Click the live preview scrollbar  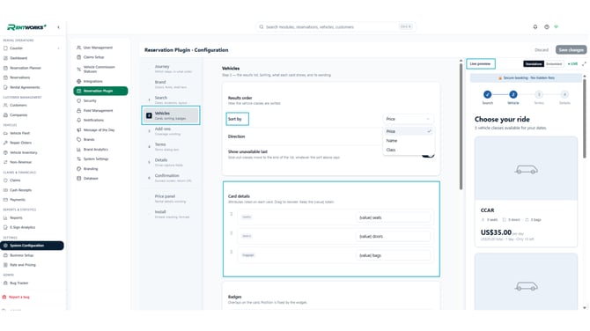585,119
